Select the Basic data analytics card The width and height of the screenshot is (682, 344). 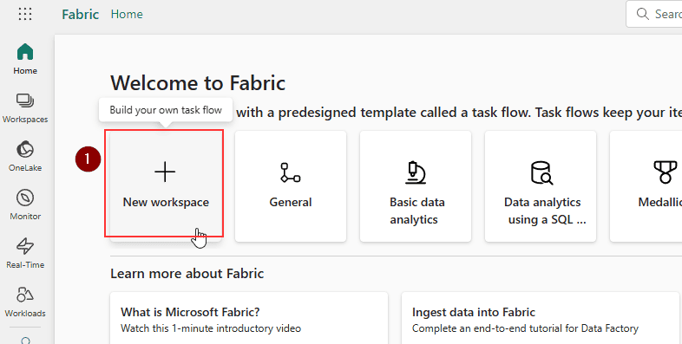click(416, 186)
